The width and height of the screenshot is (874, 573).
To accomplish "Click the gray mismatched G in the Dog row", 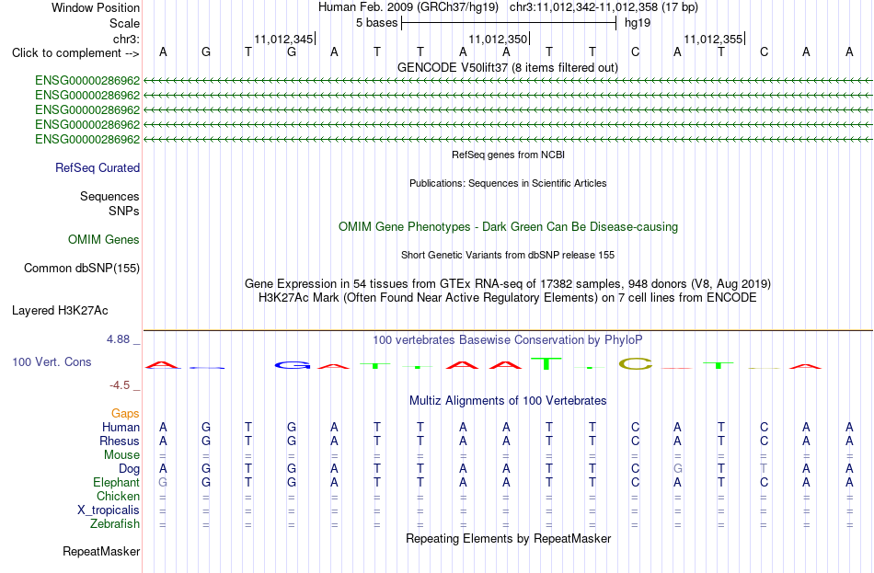I will point(678,469).
